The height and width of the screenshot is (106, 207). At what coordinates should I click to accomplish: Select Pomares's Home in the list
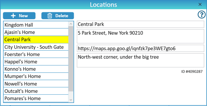click(x=36, y=98)
